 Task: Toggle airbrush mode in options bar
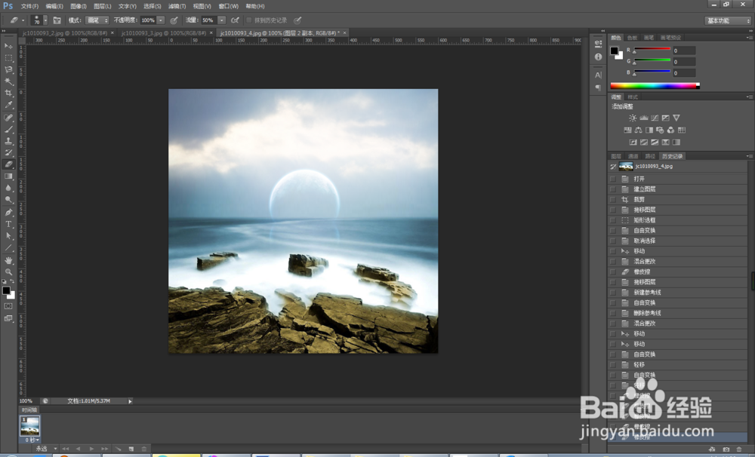coord(235,20)
